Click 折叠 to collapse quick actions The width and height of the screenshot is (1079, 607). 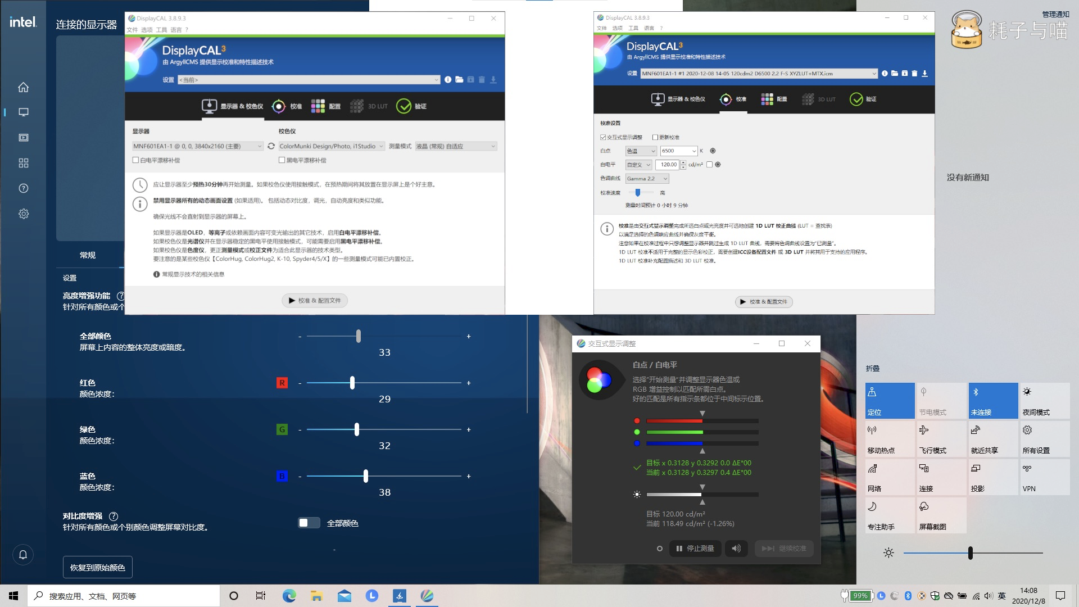click(872, 369)
